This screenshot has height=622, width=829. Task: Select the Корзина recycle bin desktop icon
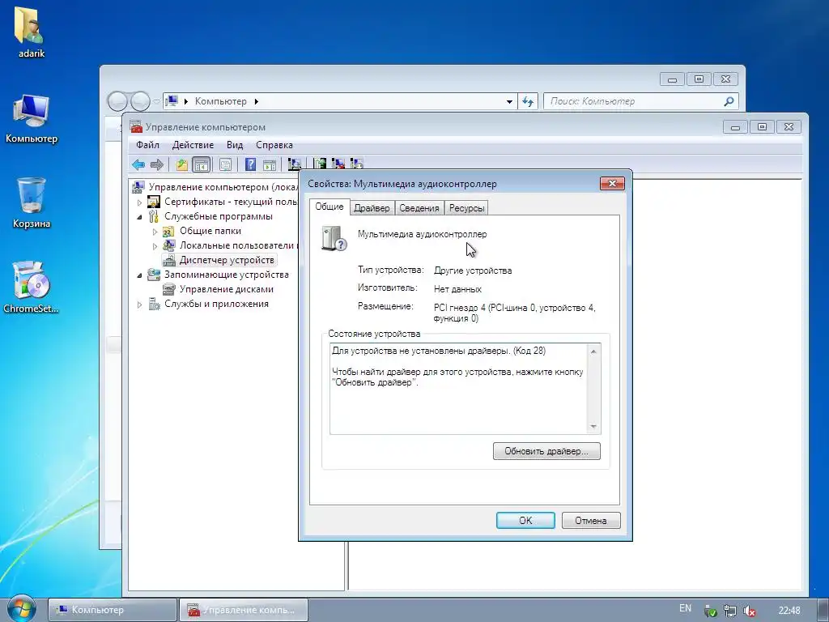(32, 203)
